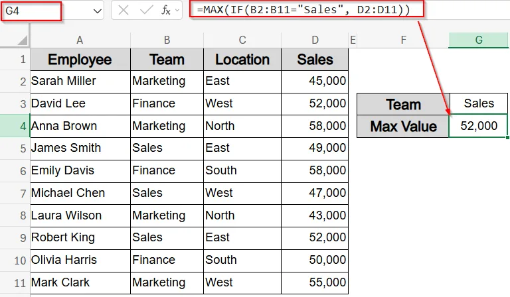The height and width of the screenshot is (297, 510).
Task: Select column D header
Action: (x=315, y=40)
